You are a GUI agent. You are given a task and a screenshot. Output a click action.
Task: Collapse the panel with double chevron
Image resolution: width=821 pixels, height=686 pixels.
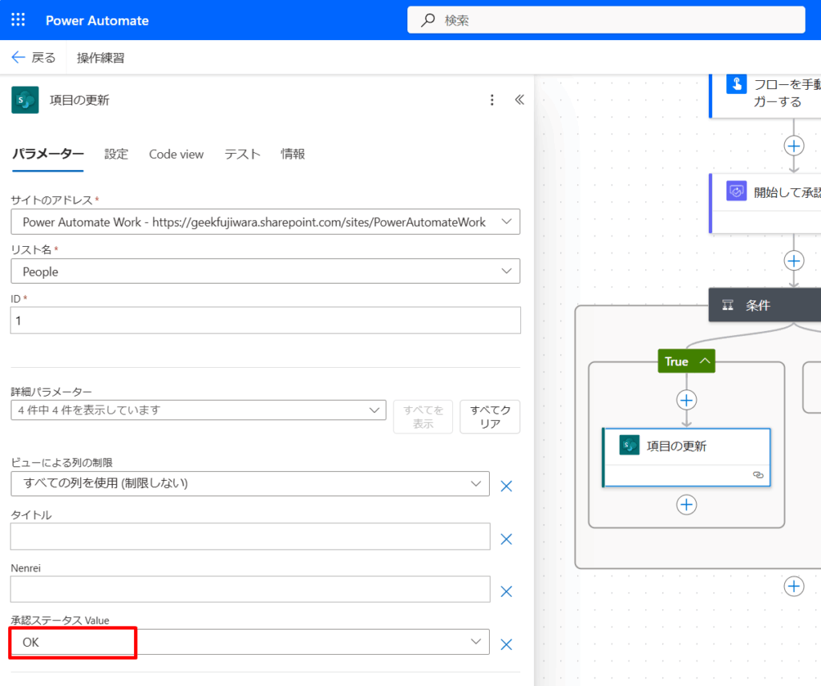click(520, 99)
